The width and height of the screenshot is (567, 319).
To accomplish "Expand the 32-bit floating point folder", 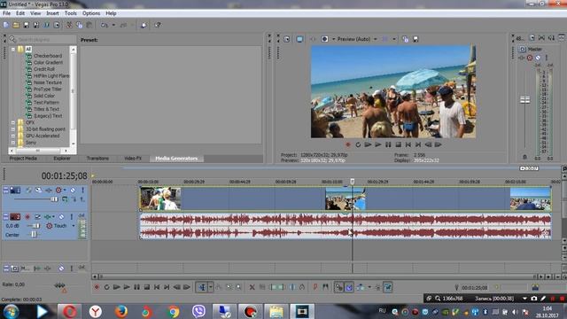I will 13,129.
